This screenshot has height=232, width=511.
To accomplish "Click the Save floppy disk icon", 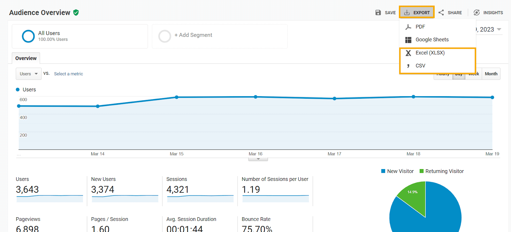I will [378, 12].
